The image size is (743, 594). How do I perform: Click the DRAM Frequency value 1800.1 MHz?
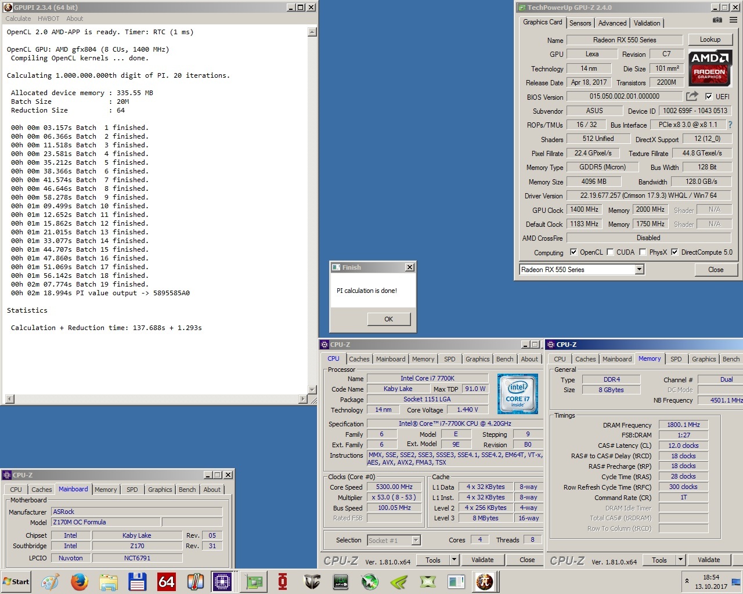tap(683, 425)
